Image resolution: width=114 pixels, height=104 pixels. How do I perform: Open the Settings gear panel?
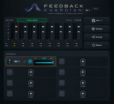point(97,29)
